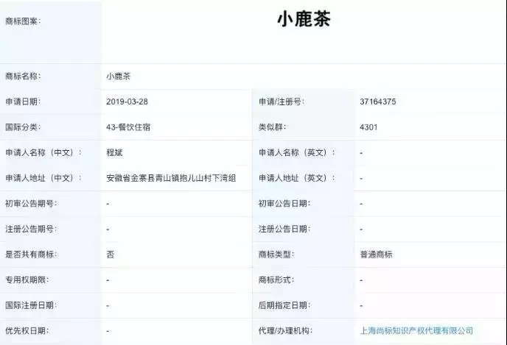Image resolution: width=507 pixels, height=345 pixels.
Task: Open the 上海尚标知识产权代理有限公司 agency link
Action: click(x=416, y=330)
